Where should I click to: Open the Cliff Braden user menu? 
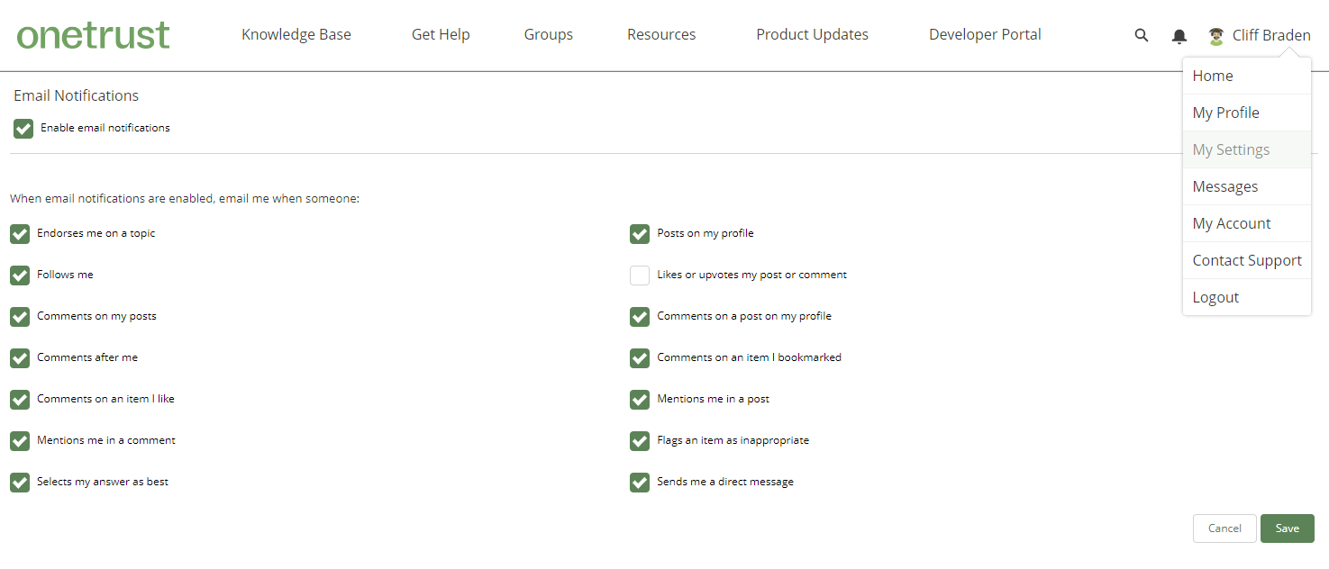click(x=1270, y=35)
